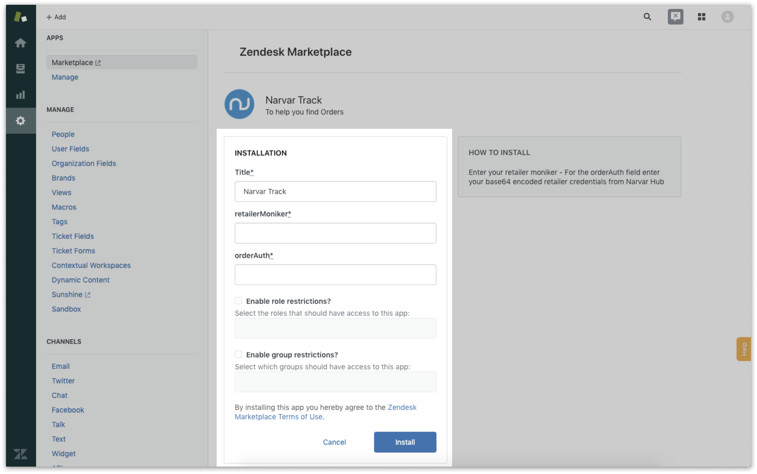Open search from the top toolbar
This screenshot has width=757, height=474.
[x=647, y=17]
